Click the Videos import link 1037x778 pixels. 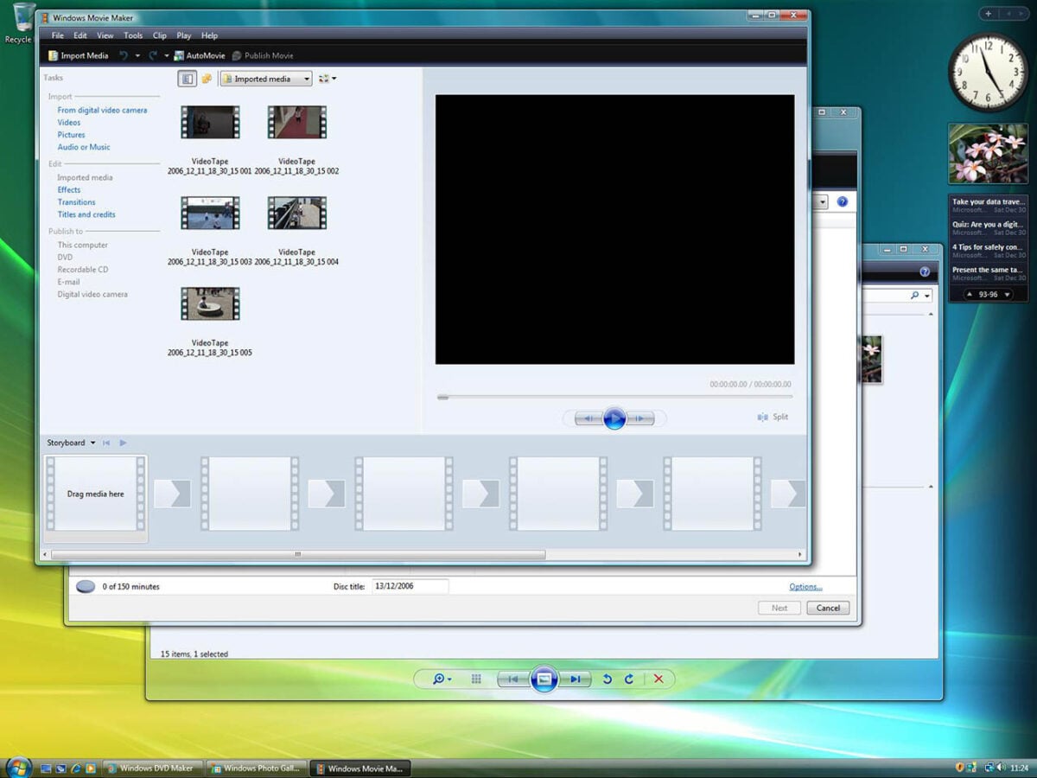[x=69, y=123]
